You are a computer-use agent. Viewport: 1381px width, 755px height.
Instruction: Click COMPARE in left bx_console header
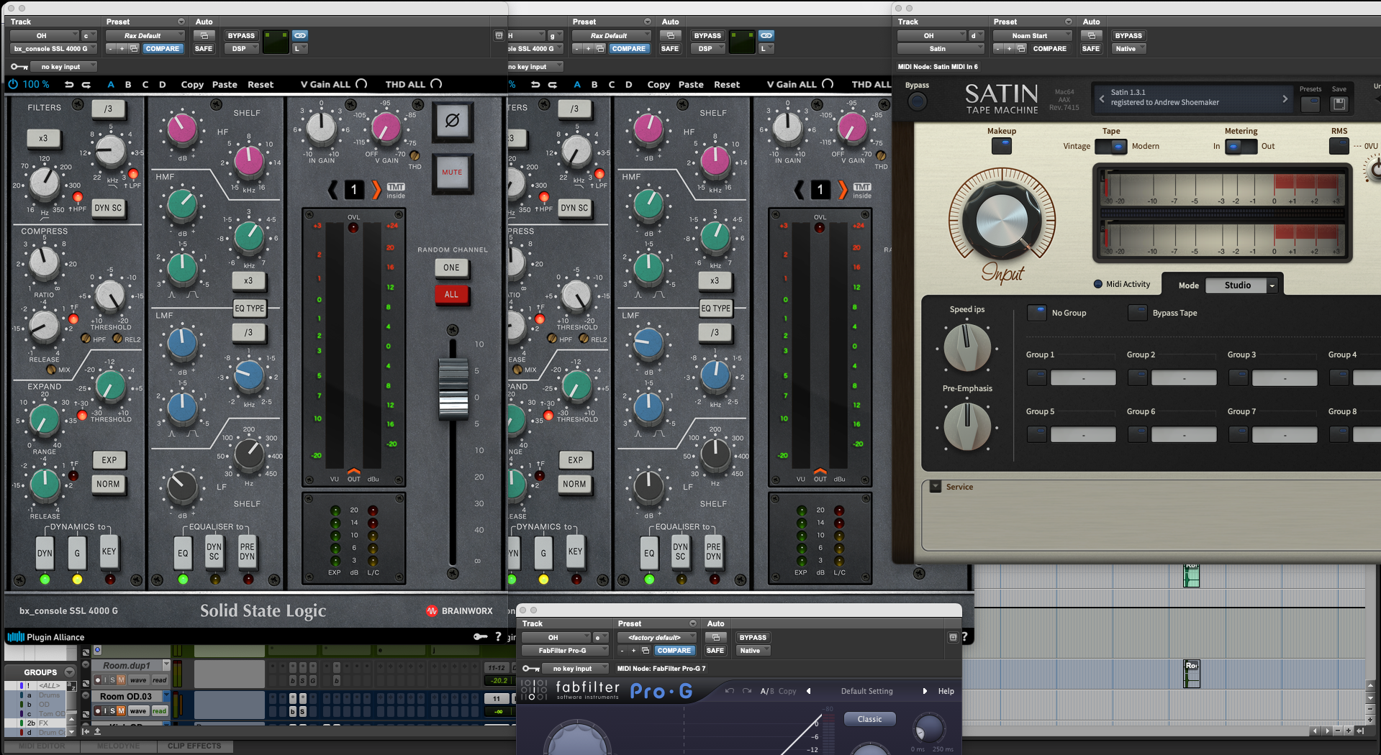pyautogui.click(x=162, y=49)
